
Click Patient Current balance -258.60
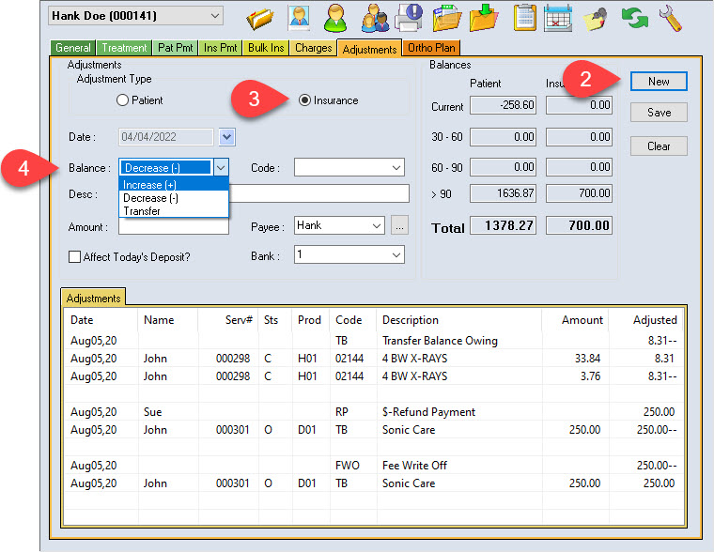(503, 105)
